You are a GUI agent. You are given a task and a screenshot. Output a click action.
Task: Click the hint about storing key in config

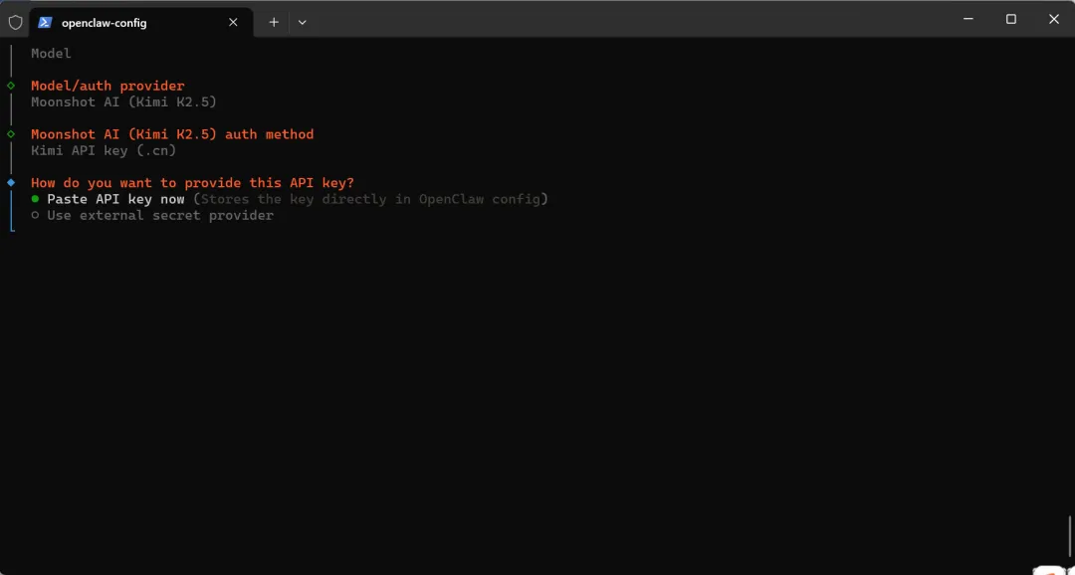coord(370,199)
